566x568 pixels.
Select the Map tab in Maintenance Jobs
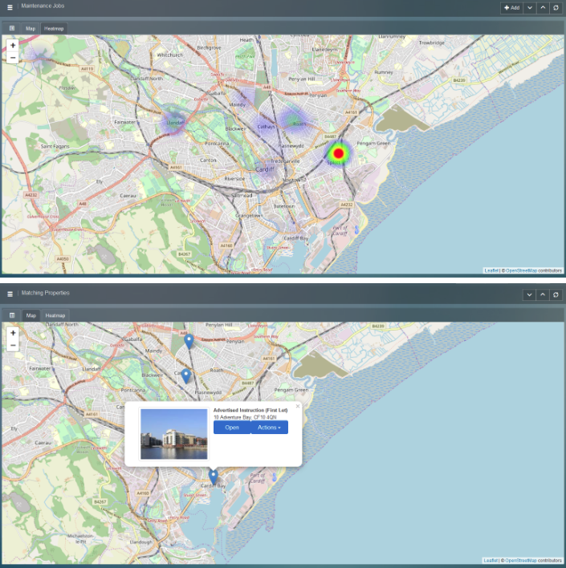[x=31, y=28]
